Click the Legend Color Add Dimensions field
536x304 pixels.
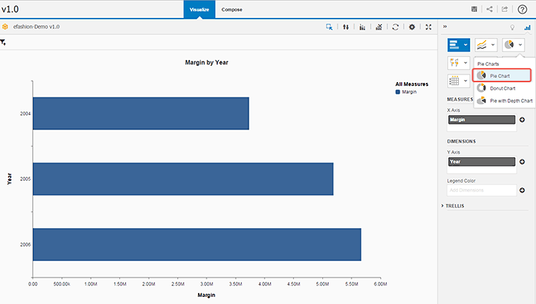[x=480, y=190]
